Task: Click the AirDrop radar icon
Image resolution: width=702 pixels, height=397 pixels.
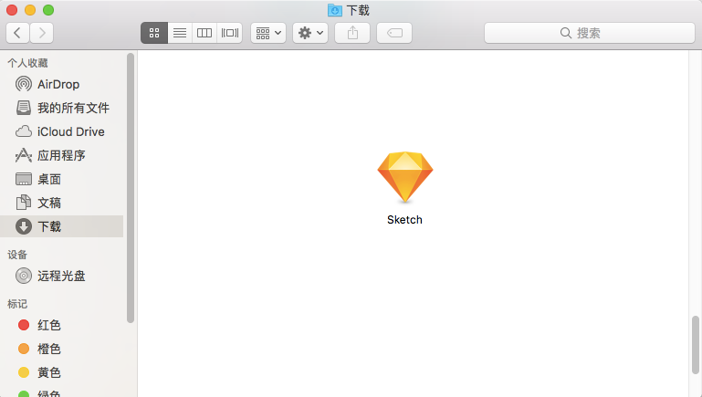Action: [24, 84]
